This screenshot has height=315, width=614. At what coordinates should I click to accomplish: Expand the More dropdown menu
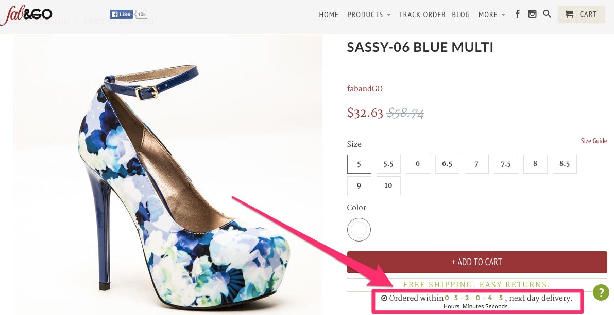pyautogui.click(x=491, y=15)
